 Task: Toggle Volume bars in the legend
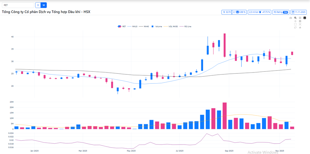[157, 27]
